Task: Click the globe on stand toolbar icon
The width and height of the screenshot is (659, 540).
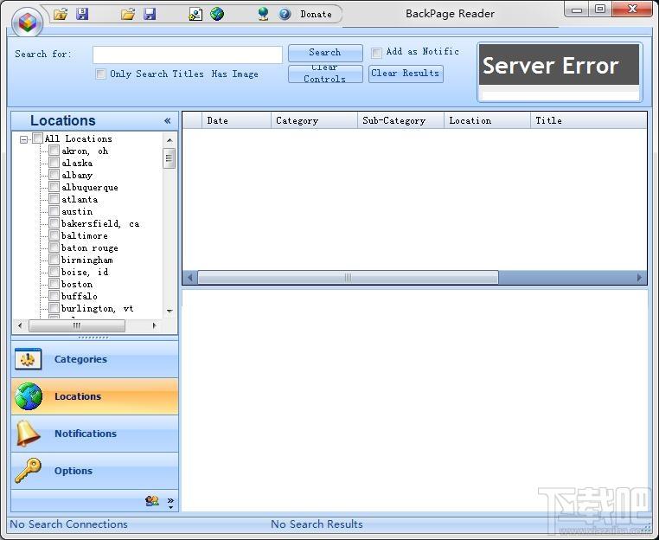Action: point(263,15)
